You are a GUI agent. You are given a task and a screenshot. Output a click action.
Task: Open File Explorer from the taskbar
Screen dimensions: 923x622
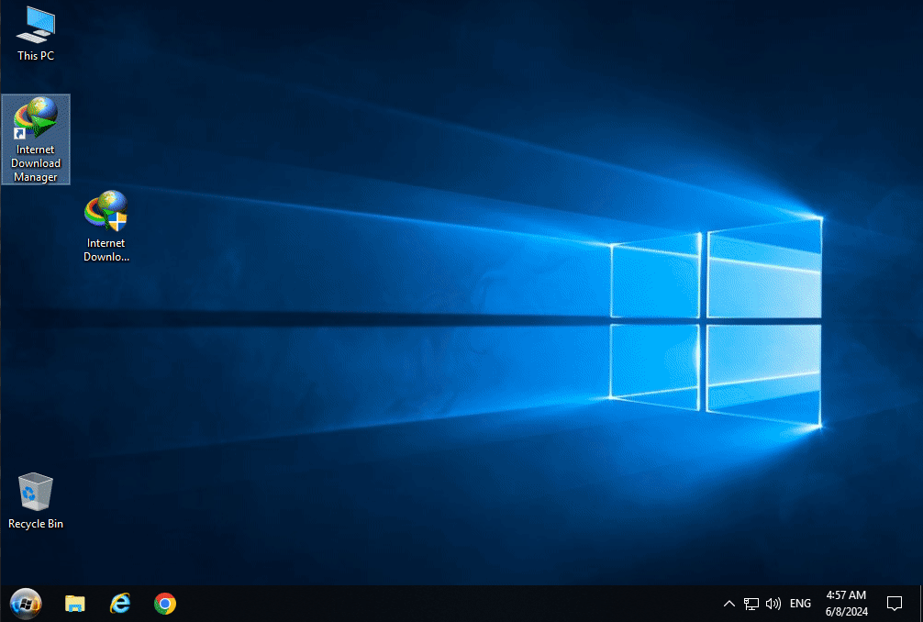click(74, 604)
